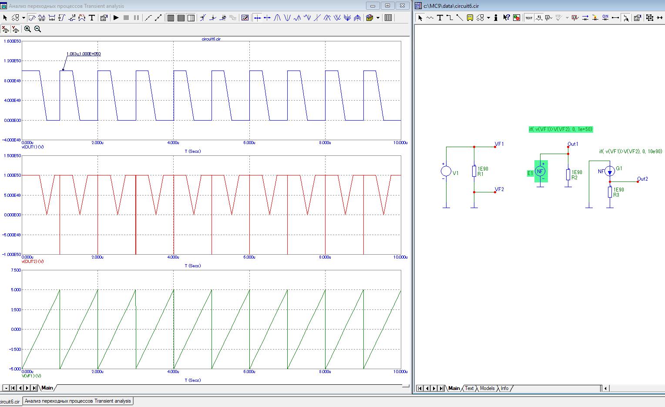665x407 pixels.
Task: Stop the analysis run
Action: click(126, 18)
